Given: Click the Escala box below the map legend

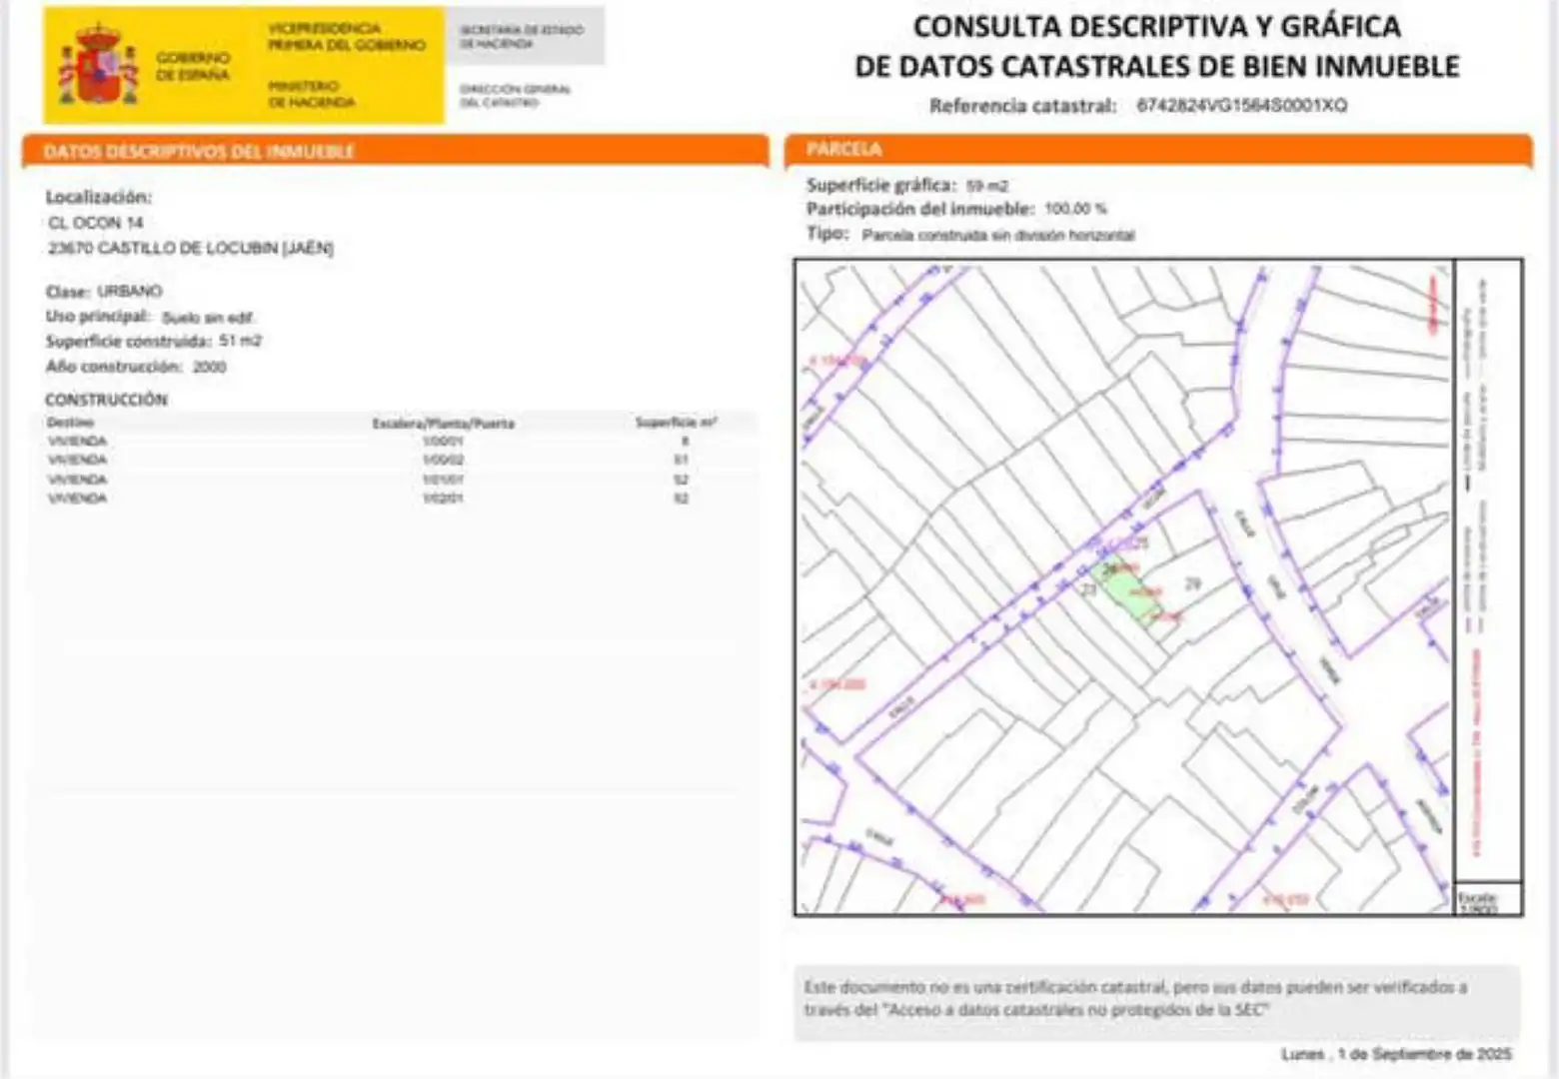Looking at the screenshot, I should coord(1487,901).
